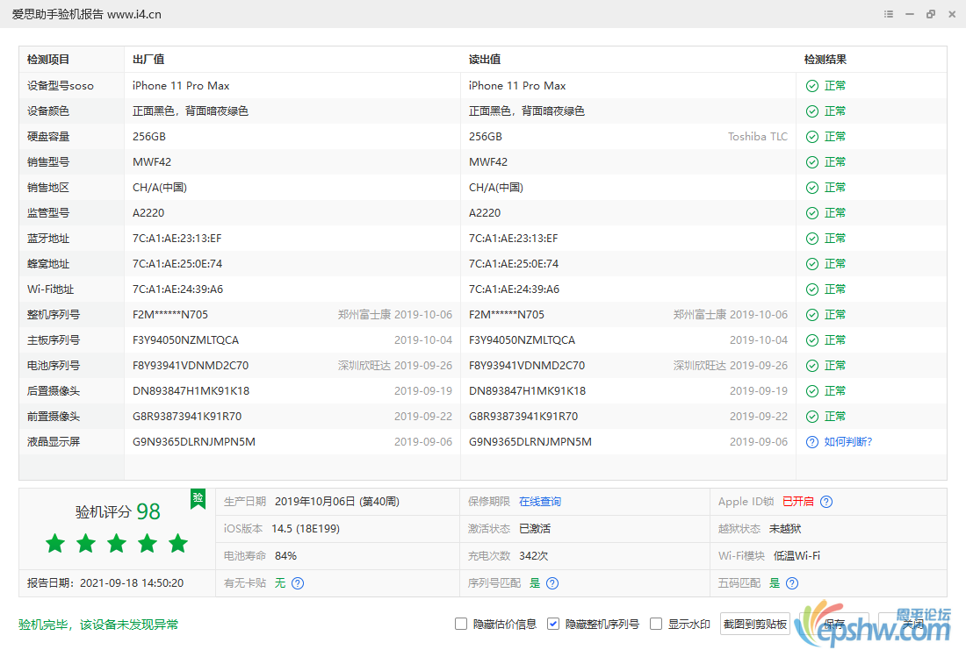Image resolution: width=966 pixels, height=657 pixels.
Task: Open 在线查询 warranty link
Action: 540,502
